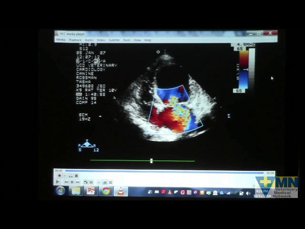
Task: Open the Tools menu
Action: point(127,40)
